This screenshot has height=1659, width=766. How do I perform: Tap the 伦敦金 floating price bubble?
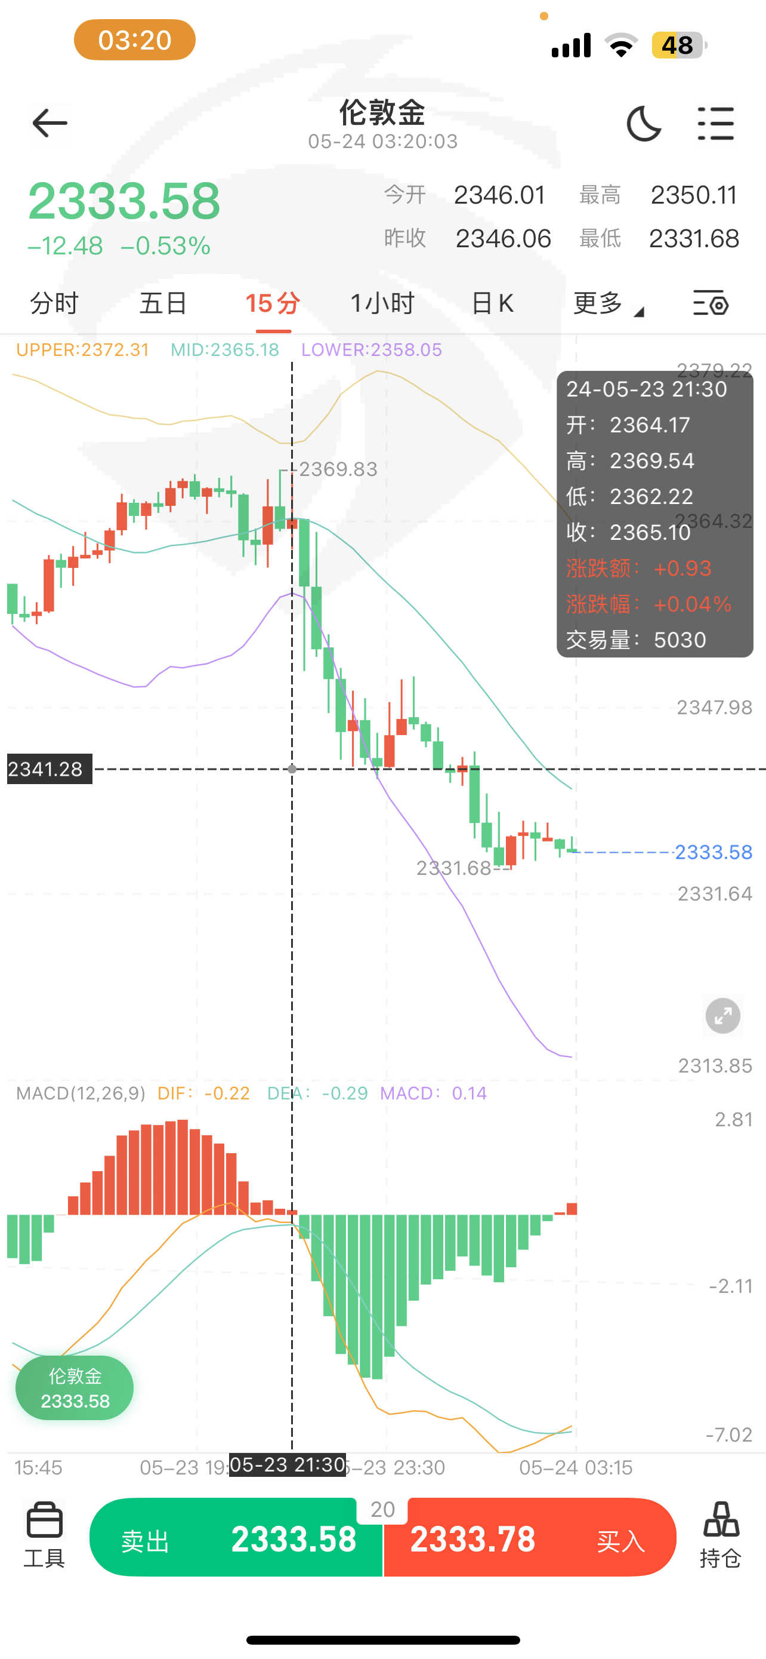click(75, 1388)
